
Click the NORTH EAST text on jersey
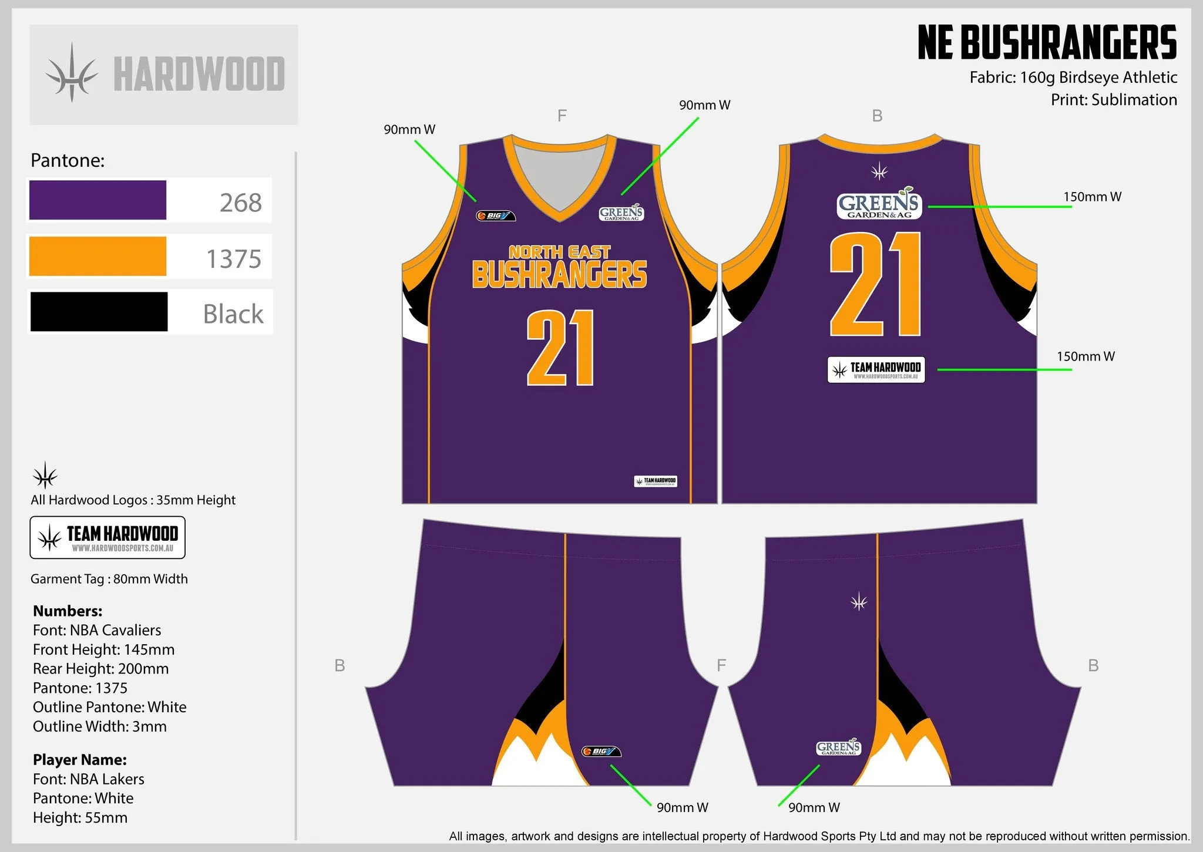click(559, 252)
